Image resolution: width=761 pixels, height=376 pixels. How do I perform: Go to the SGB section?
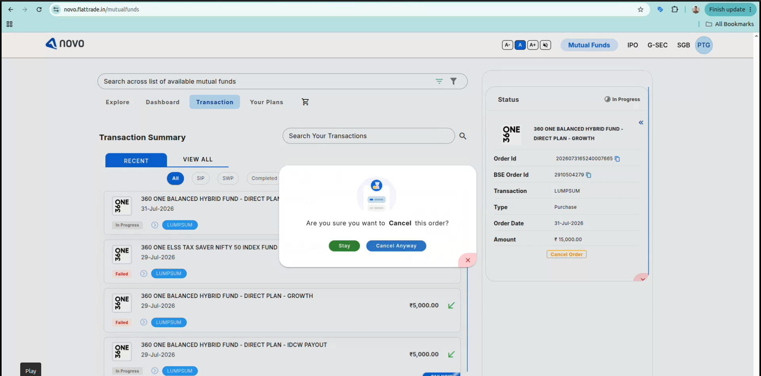tap(683, 45)
